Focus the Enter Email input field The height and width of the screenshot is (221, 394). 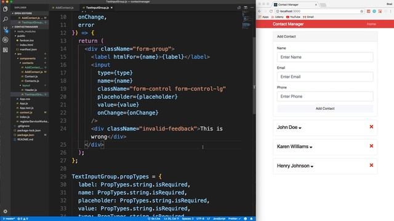(325, 77)
